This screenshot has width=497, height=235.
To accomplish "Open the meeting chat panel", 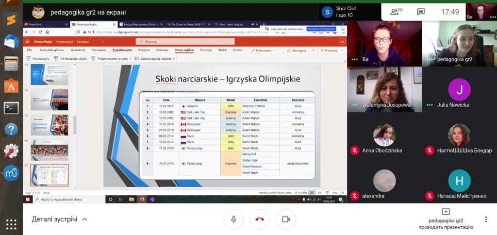I will coord(421,12).
